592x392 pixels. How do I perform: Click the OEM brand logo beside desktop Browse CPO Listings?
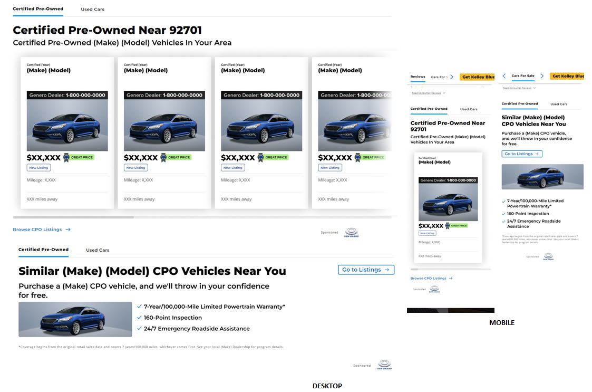pyautogui.click(x=351, y=232)
